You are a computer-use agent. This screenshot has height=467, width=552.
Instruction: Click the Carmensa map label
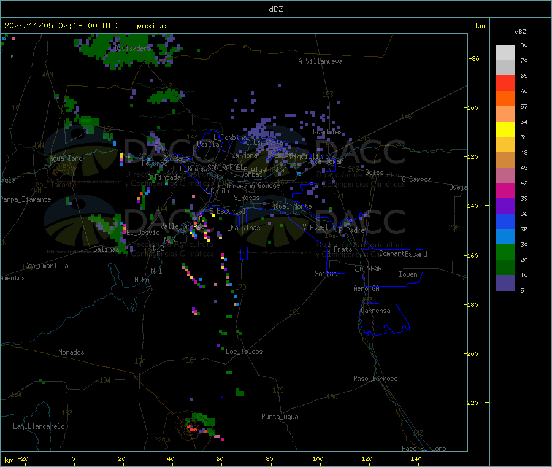click(375, 311)
